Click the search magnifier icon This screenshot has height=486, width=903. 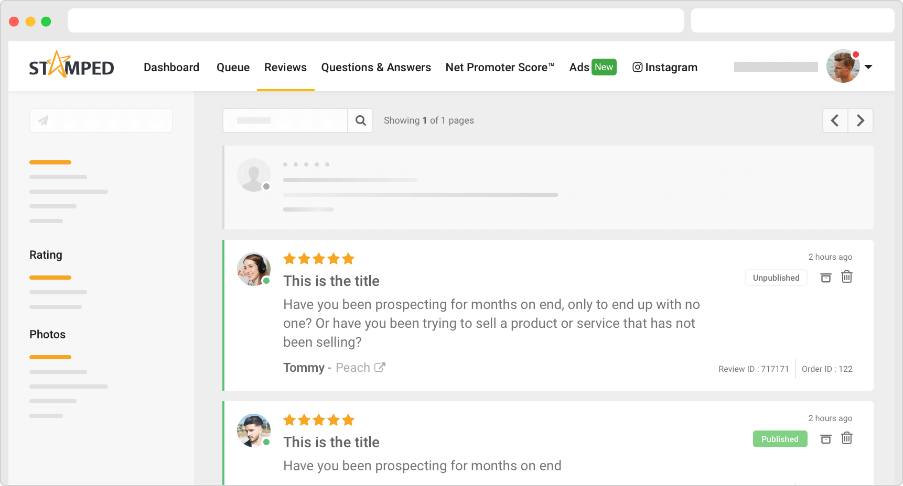tap(360, 120)
